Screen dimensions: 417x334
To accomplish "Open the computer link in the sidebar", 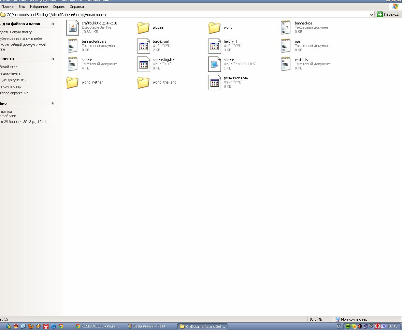I will 11,86.
